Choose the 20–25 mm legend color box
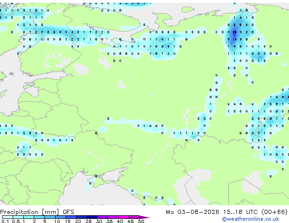The height and width of the screenshot is (223, 289). [x=81, y=217]
